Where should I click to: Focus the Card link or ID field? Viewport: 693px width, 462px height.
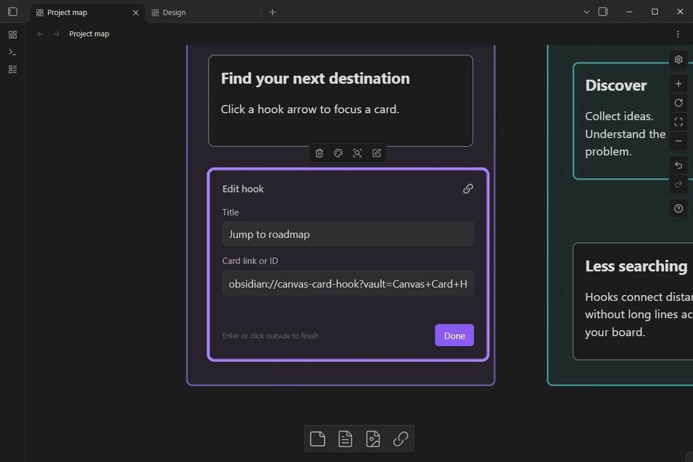(x=348, y=283)
